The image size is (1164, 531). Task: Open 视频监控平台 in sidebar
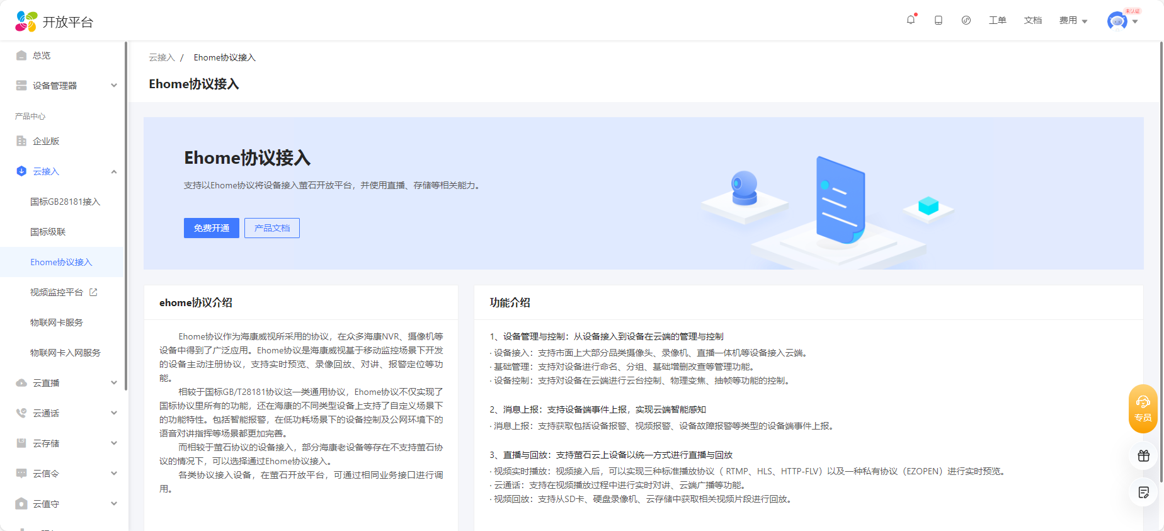57,292
